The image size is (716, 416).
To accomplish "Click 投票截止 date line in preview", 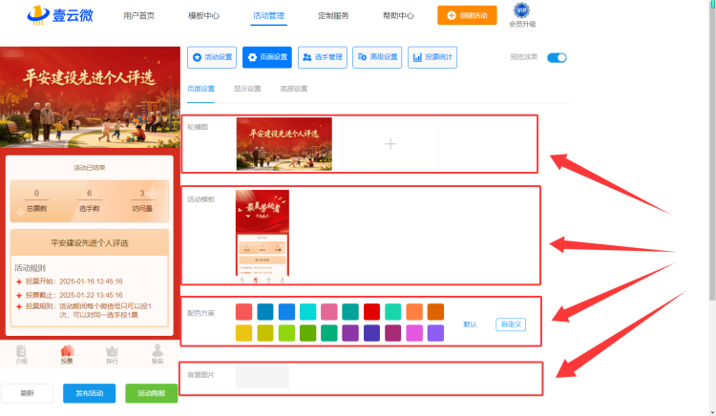I will (x=70, y=295).
